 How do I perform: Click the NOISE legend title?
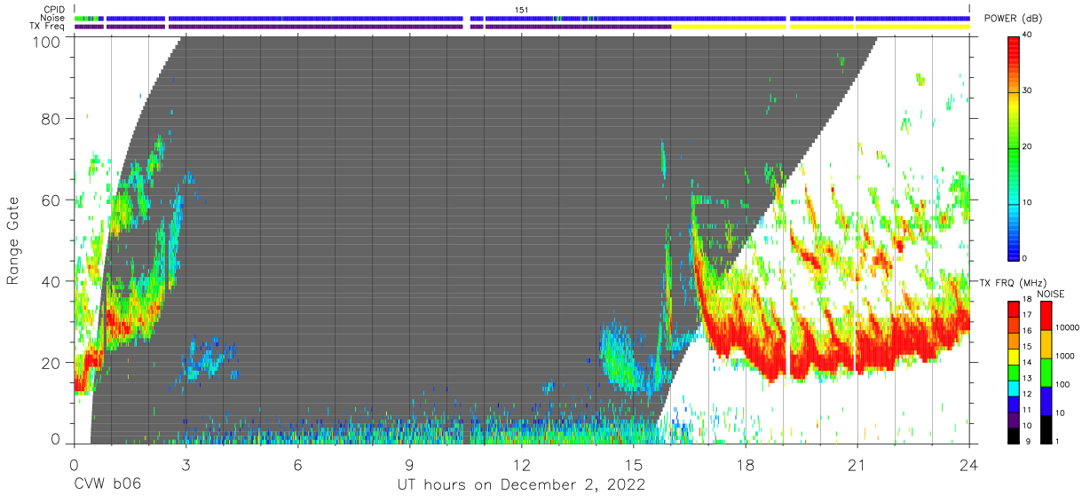coord(1053,294)
